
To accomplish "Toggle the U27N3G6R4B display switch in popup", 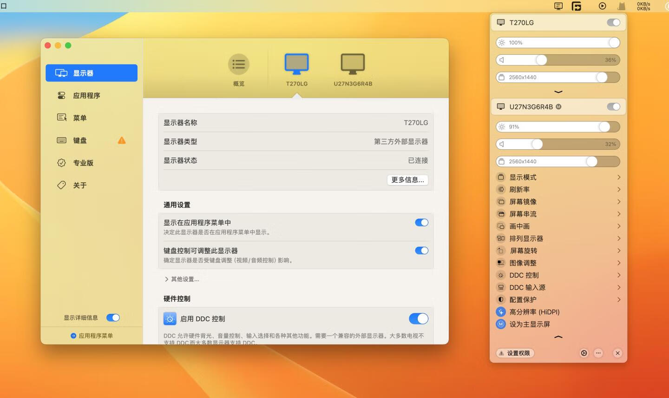I will click(613, 106).
